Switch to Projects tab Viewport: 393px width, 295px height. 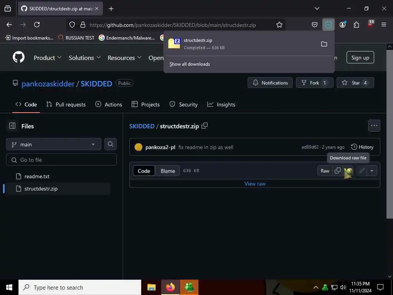pos(145,104)
